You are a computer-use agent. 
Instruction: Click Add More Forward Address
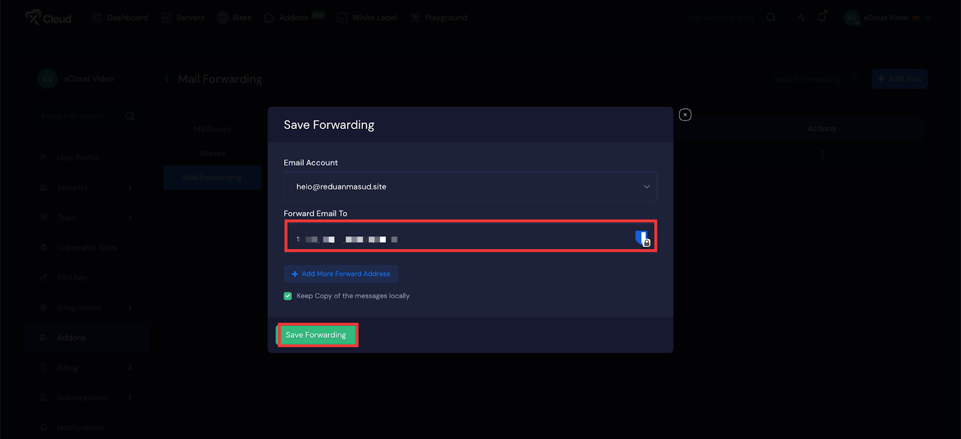coord(341,274)
